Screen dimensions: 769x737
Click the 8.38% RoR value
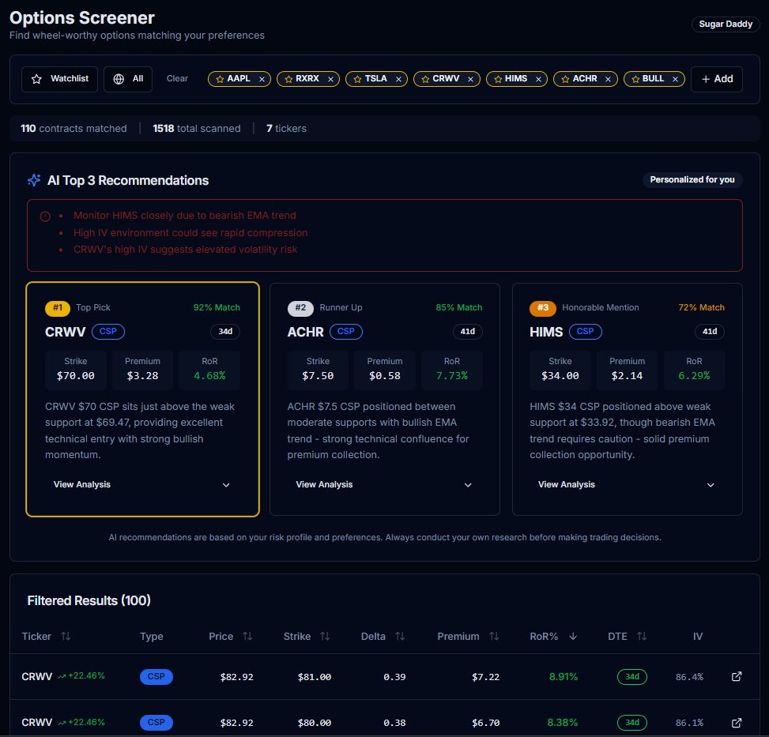[x=562, y=723]
